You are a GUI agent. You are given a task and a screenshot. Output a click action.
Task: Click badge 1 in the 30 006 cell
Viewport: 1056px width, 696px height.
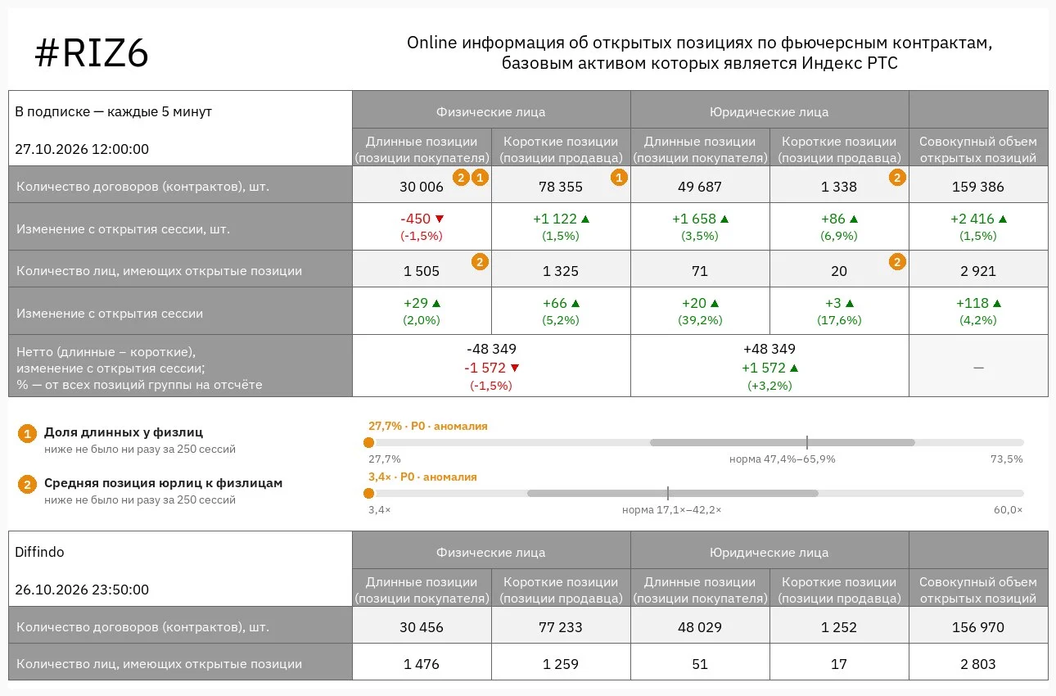click(480, 177)
